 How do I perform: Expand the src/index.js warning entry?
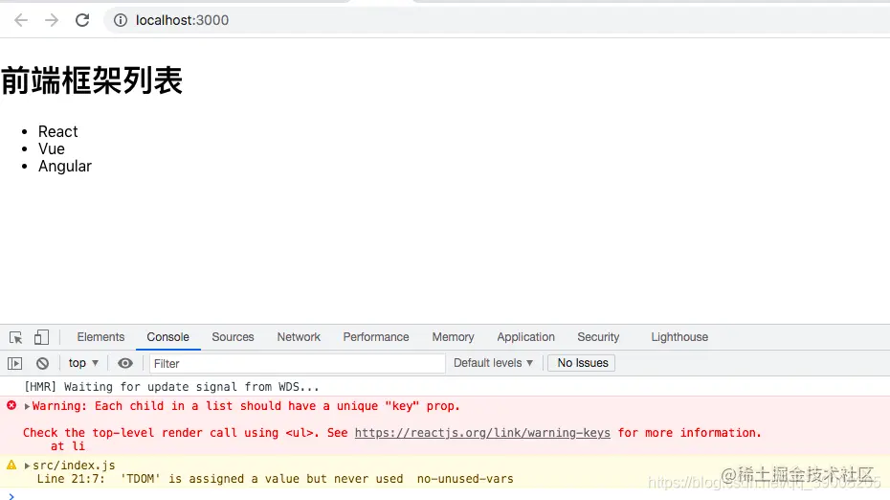[x=27, y=466]
